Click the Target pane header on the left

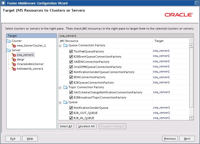[32, 36]
